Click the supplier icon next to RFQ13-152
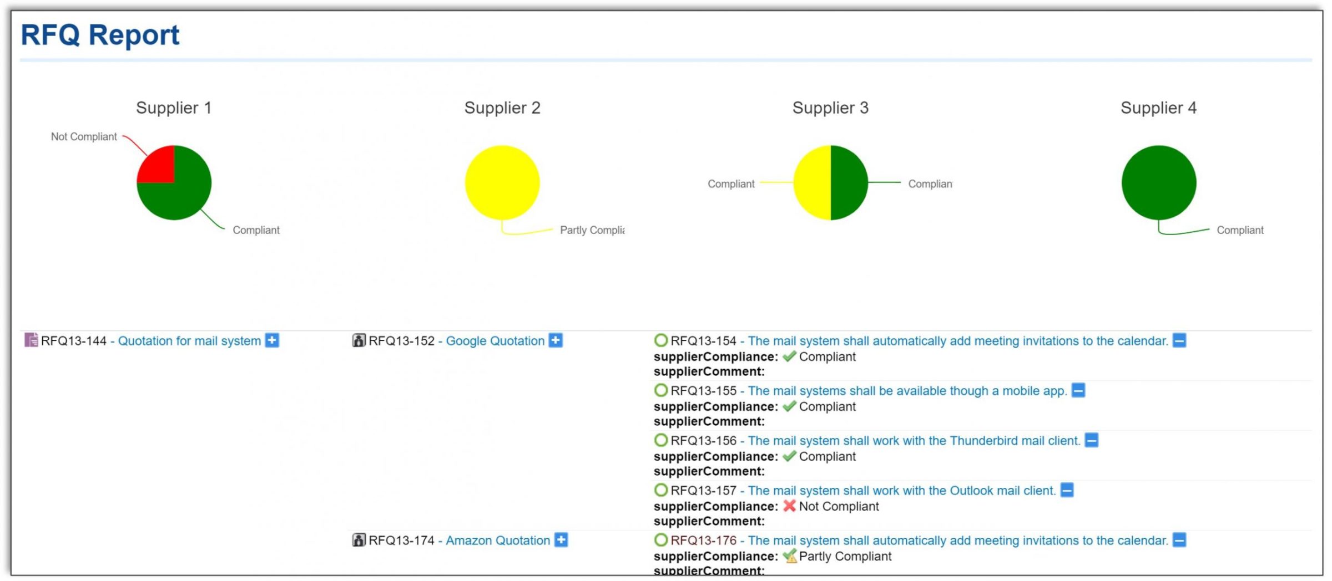 point(359,340)
